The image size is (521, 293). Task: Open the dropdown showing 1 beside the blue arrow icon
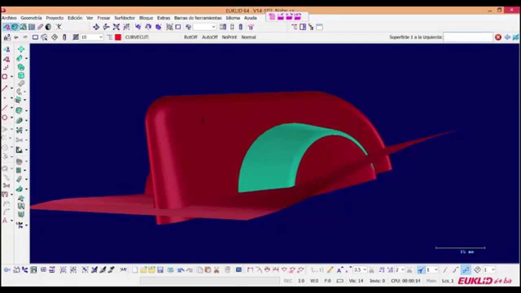pyautogui.click(x=436, y=270)
